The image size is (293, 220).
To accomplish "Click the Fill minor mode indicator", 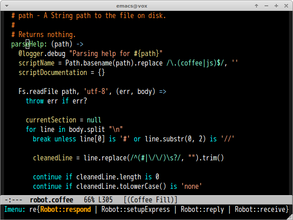I will 163,200.
